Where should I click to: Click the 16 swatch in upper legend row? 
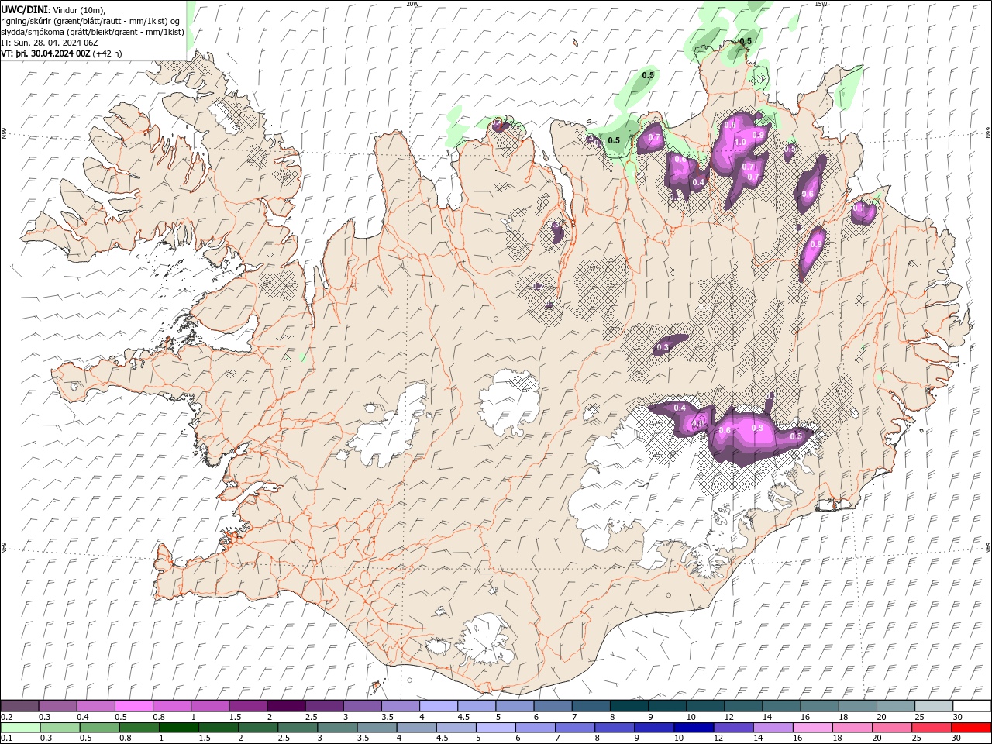(820, 706)
